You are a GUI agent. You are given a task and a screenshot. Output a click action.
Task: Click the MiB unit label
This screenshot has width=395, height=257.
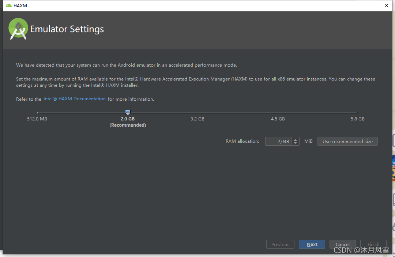pyautogui.click(x=308, y=141)
